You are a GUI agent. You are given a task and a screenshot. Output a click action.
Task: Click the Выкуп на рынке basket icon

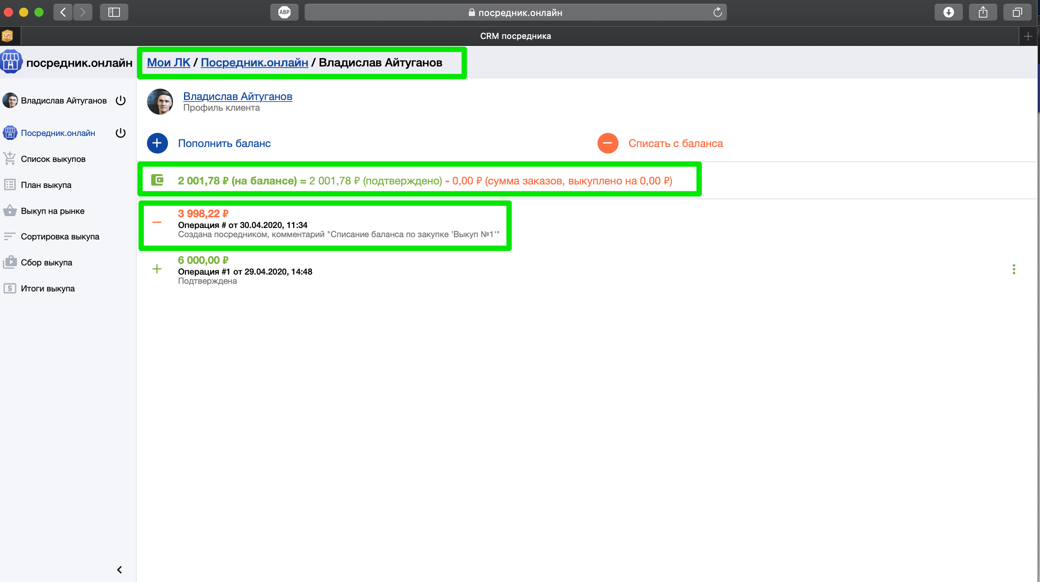point(10,210)
